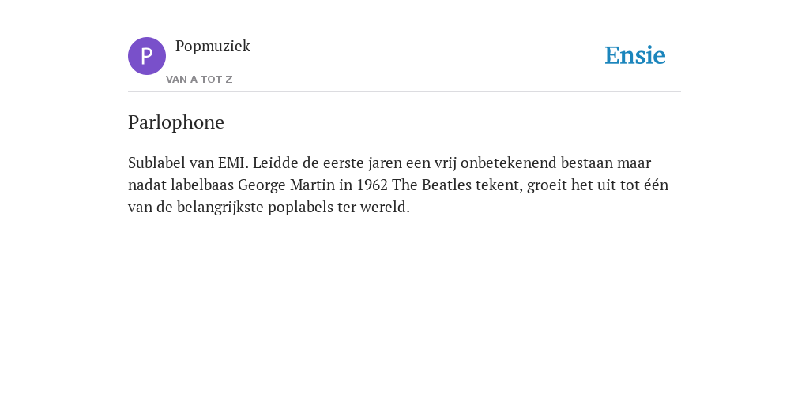Click the horizontal divider under the header
The width and height of the screenshot is (809, 404).
click(x=404, y=92)
